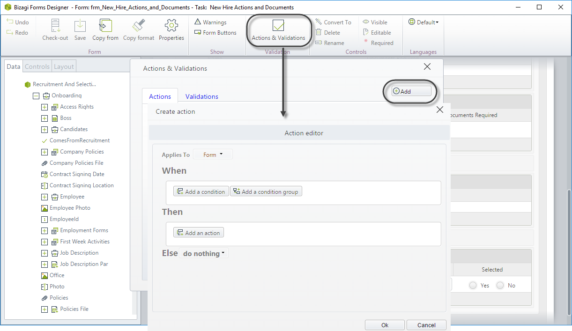The height and width of the screenshot is (331, 572).
Task: Open the Applies To Form dropdown
Action: tap(213, 154)
